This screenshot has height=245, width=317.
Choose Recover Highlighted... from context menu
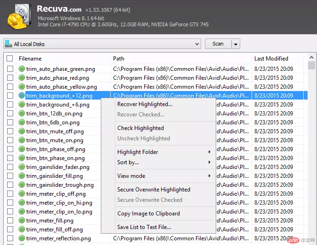point(145,104)
